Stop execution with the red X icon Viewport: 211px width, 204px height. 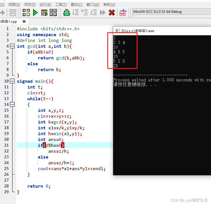click(112, 13)
